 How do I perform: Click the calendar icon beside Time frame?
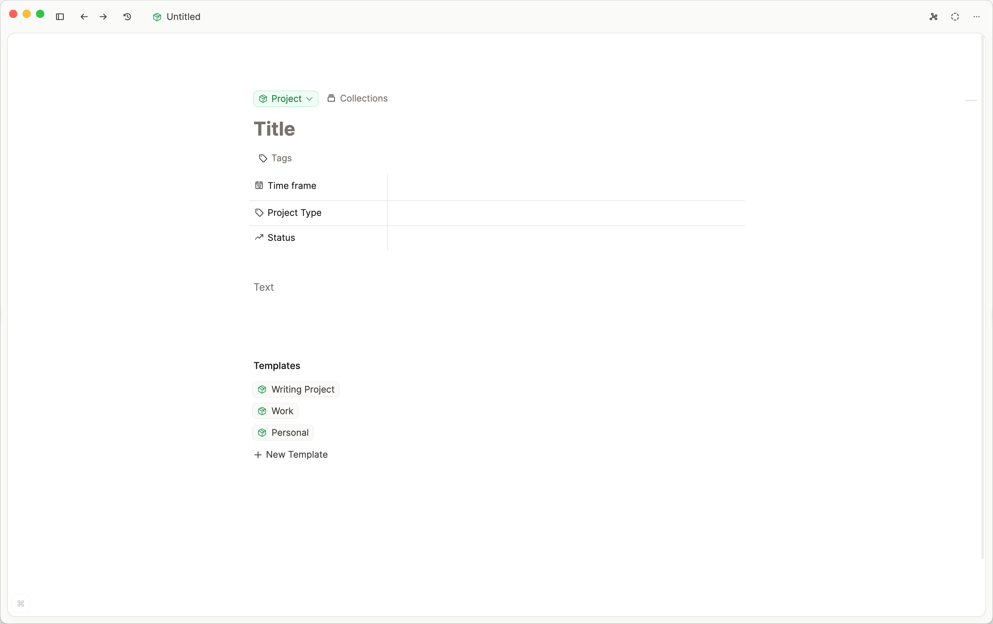pyautogui.click(x=259, y=186)
